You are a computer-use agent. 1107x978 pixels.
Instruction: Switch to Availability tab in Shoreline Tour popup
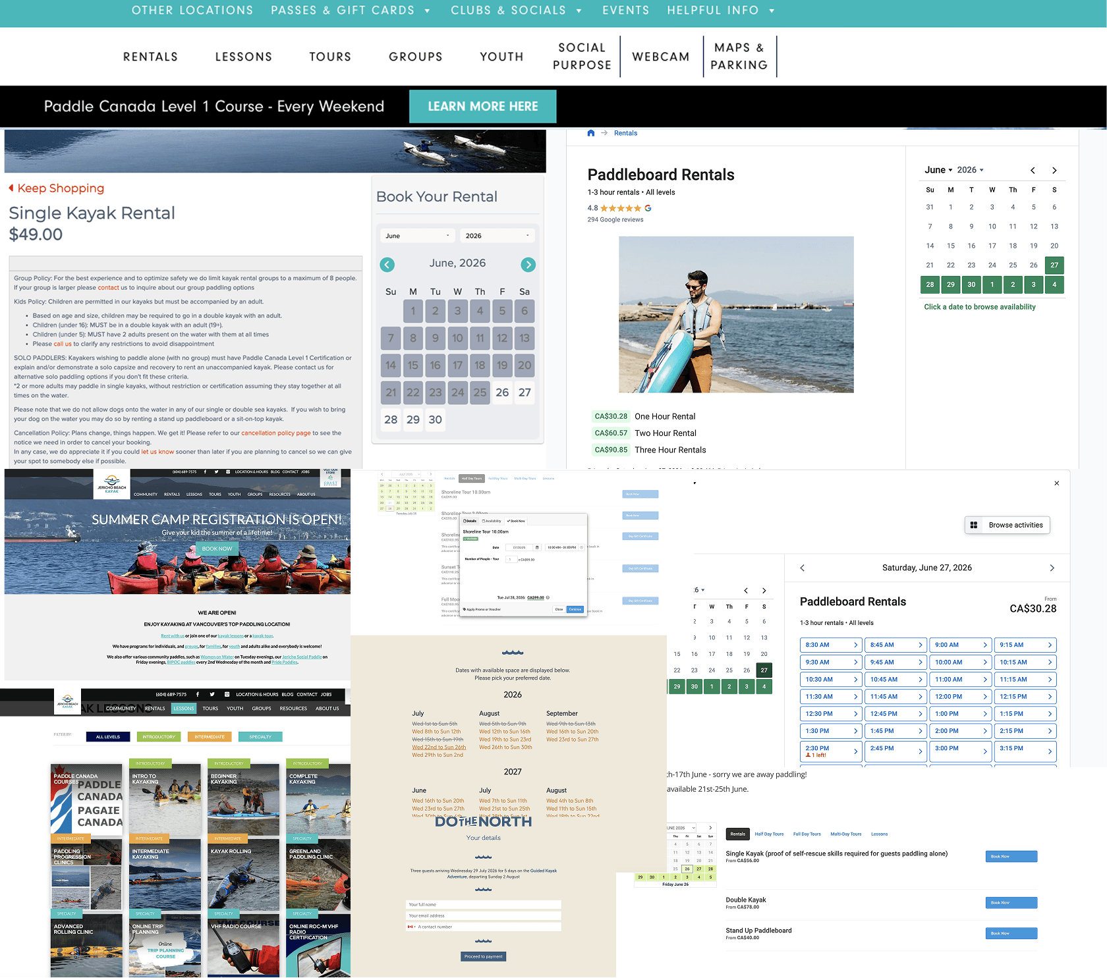pyautogui.click(x=492, y=521)
